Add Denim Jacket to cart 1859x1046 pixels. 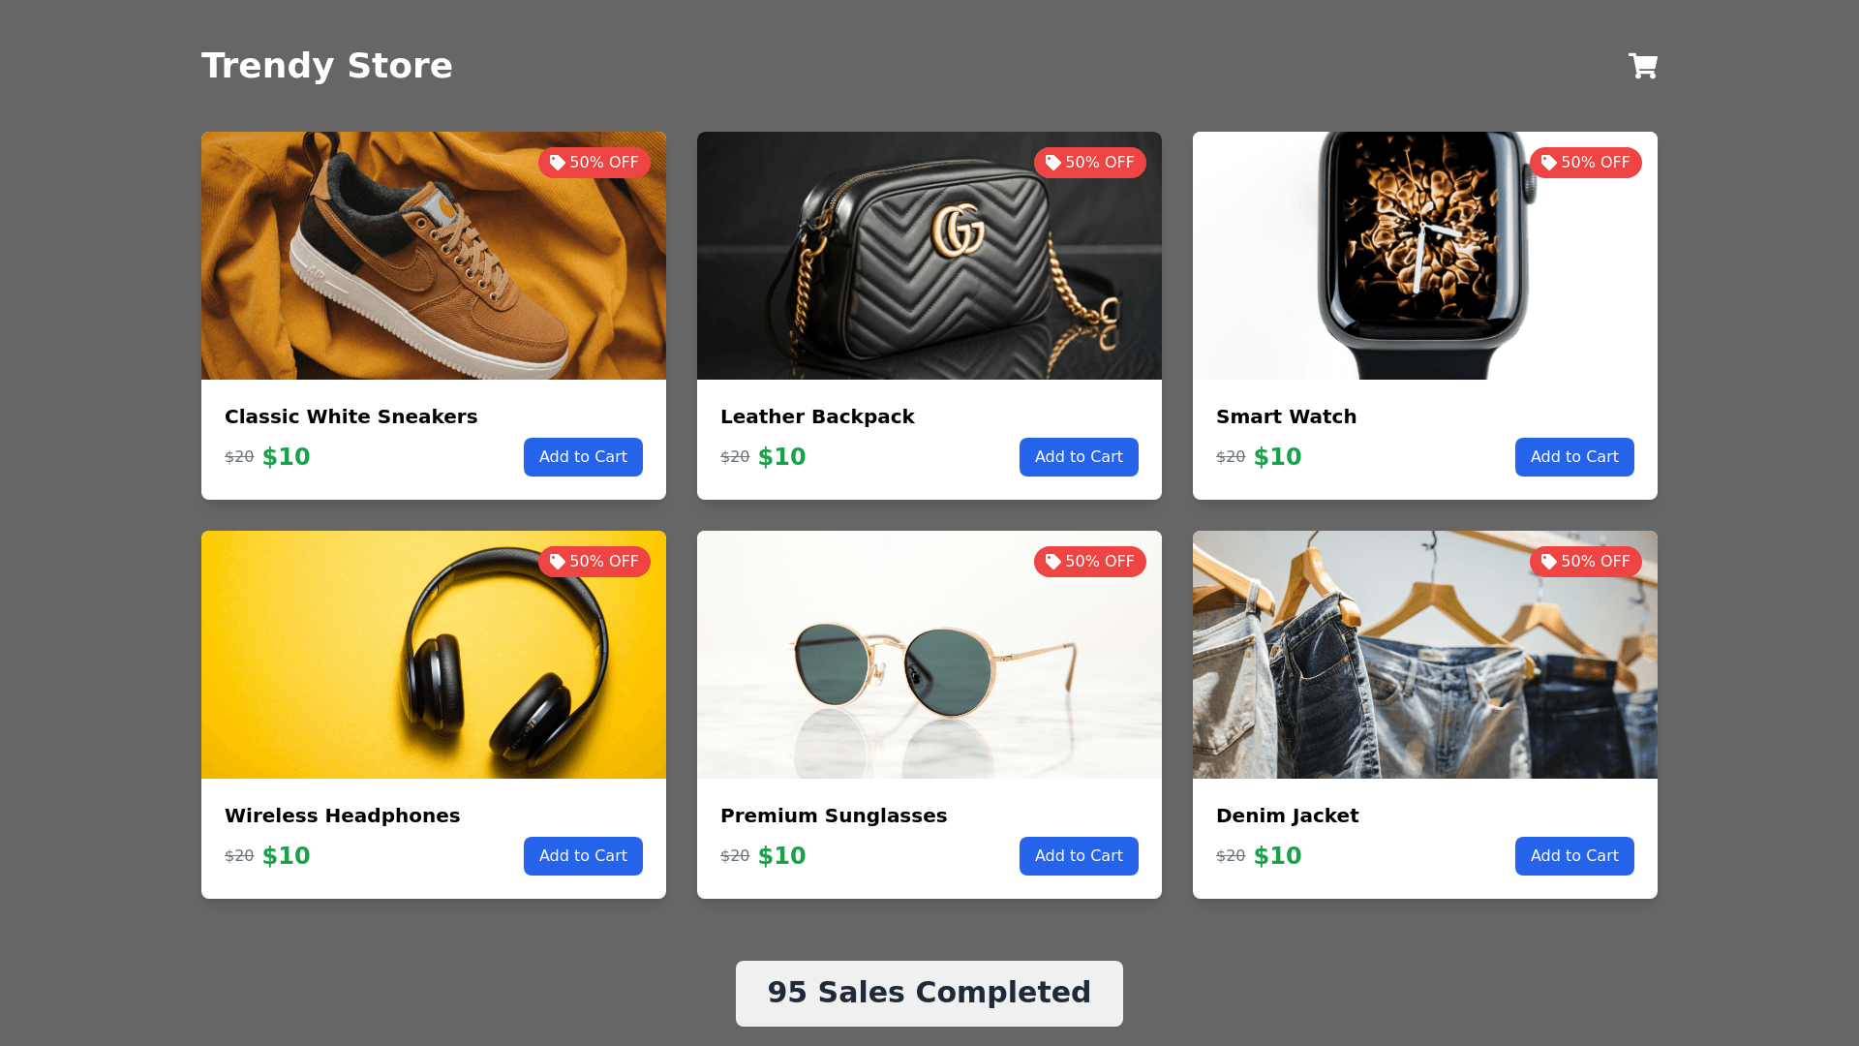1574,856
